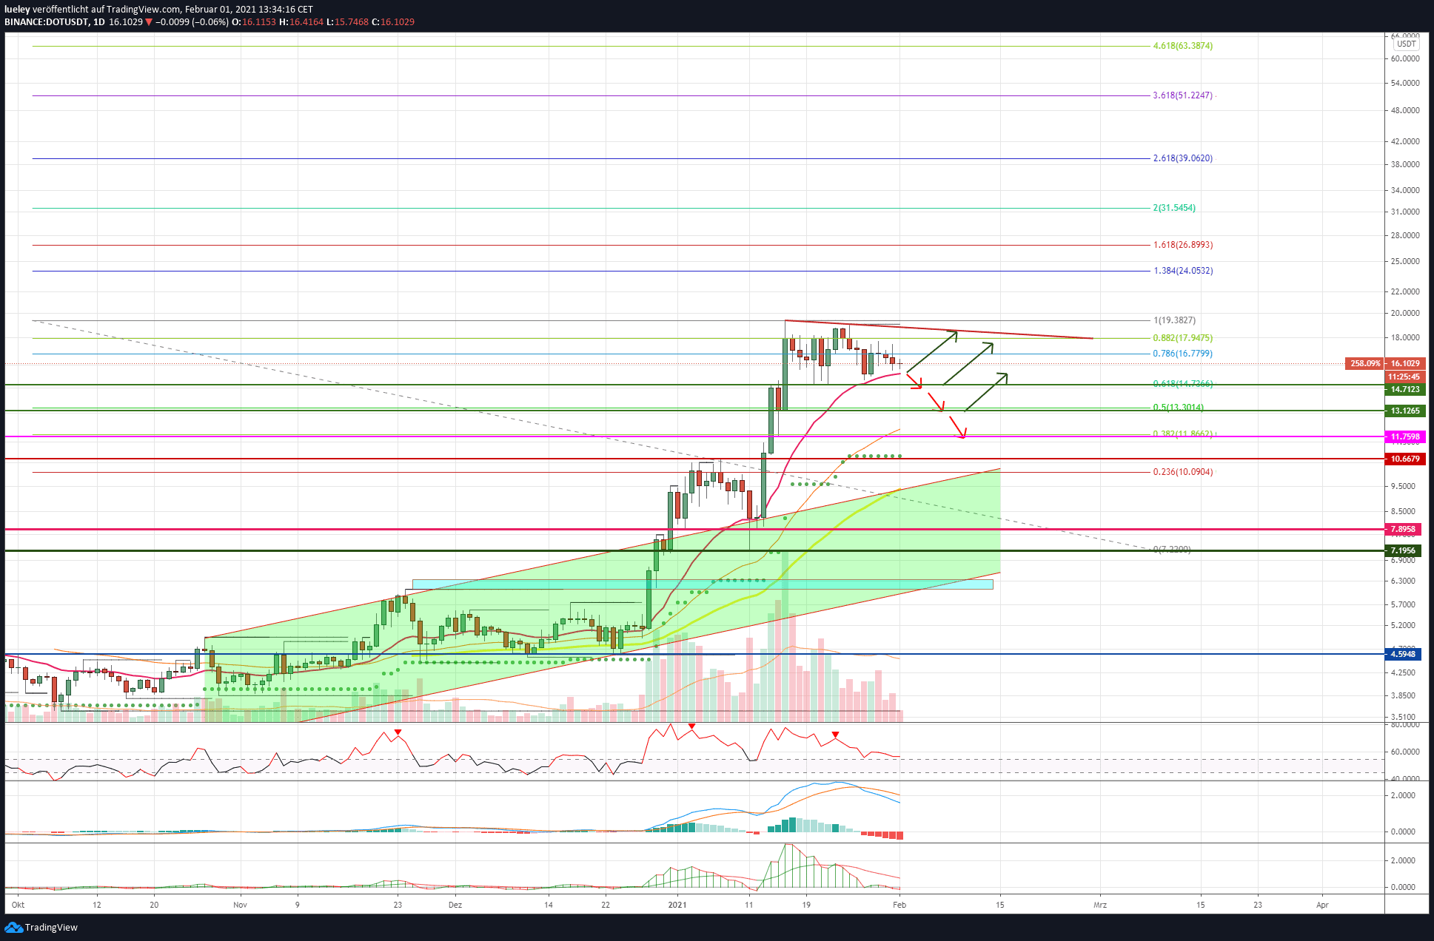
Task: Click blue price tag 4.5948
Action: [1402, 654]
